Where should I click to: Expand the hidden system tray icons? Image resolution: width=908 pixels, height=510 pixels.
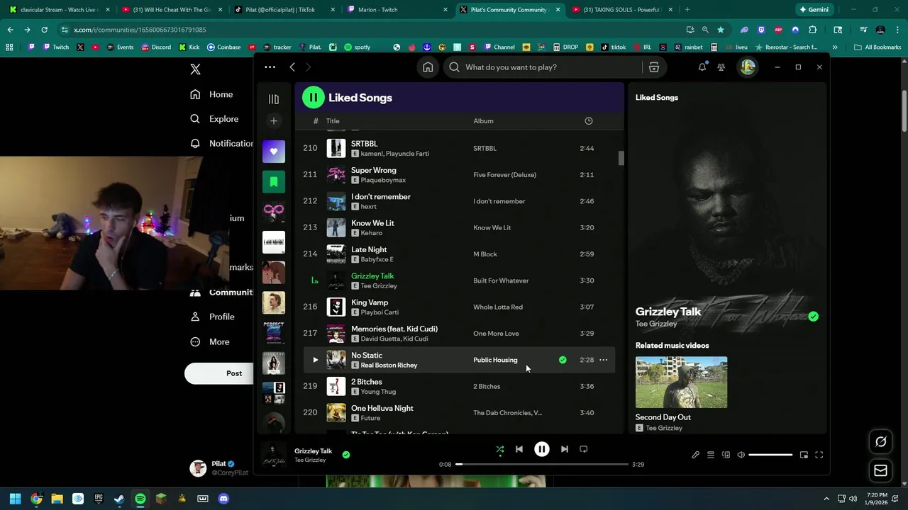(827, 499)
